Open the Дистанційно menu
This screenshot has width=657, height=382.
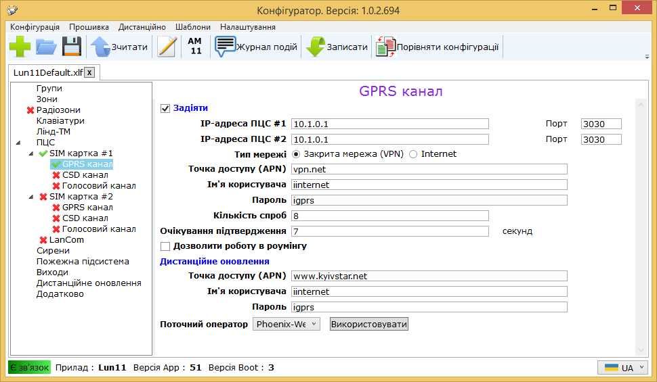point(142,27)
